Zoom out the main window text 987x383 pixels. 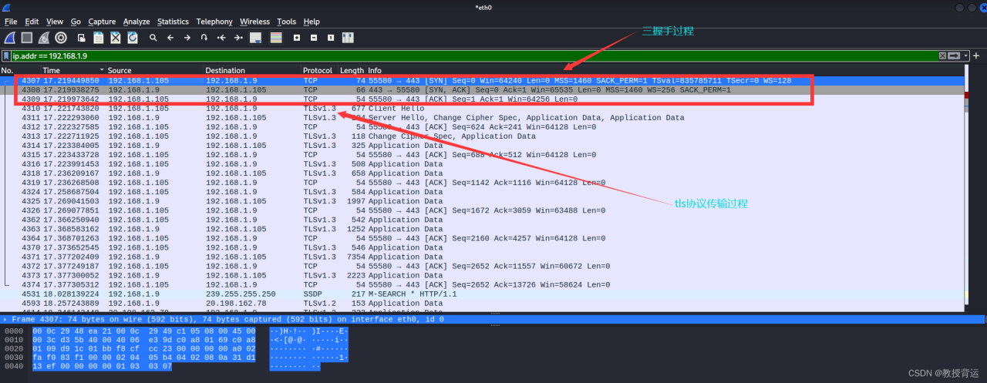click(314, 37)
